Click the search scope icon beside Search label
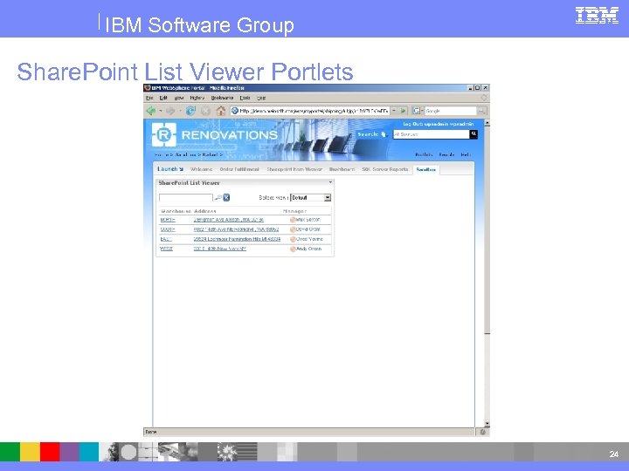The height and width of the screenshot is (471, 629). 384,134
